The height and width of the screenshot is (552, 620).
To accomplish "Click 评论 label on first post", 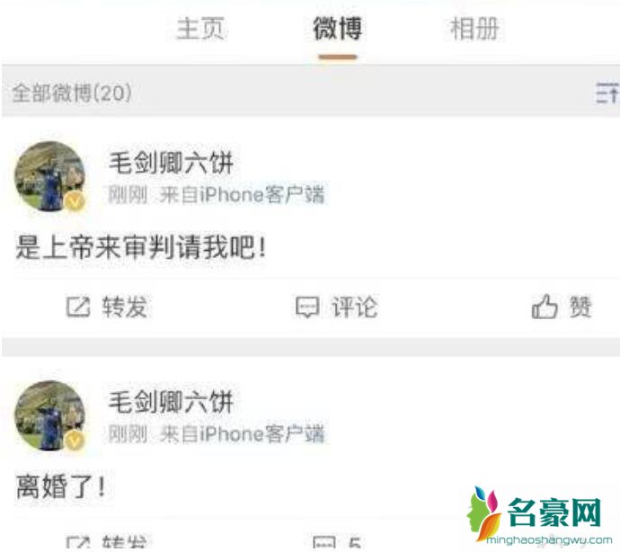I will (355, 307).
